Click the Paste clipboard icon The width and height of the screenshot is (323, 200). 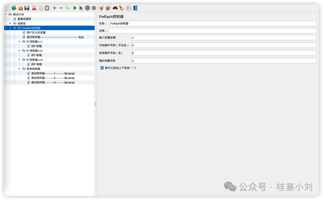point(47,8)
